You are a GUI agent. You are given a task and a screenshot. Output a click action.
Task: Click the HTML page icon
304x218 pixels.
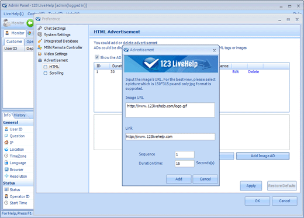pos(46,67)
